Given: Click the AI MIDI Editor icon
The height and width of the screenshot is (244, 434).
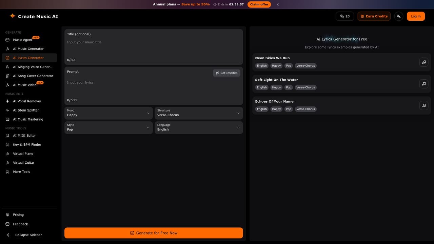Looking at the screenshot, I should 7,136.
